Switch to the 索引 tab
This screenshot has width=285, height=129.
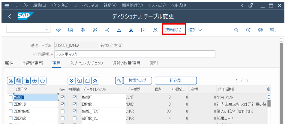point(154,63)
